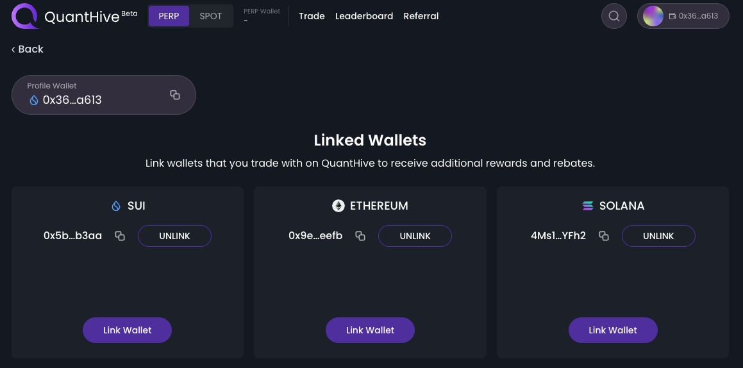Copy the Profile Wallet address
Image resolution: width=743 pixels, height=368 pixels.
click(175, 95)
